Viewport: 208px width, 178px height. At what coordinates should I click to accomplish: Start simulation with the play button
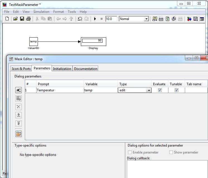click(x=95, y=19)
